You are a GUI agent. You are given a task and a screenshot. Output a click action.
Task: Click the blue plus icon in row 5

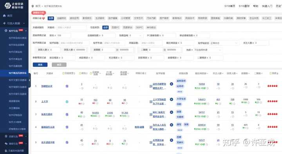tap(172, 140)
